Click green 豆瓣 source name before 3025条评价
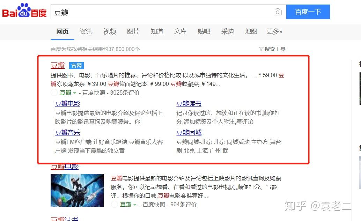This screenshot has width=361, height=221. point(66,93)
